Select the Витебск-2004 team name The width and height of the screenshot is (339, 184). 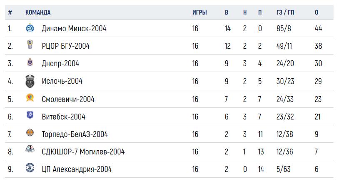(x=64, y=117)
